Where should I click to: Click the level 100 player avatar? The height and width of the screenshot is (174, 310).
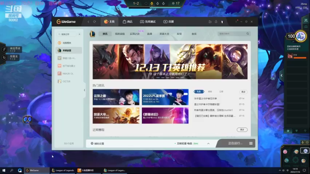[x=301, y=36]
